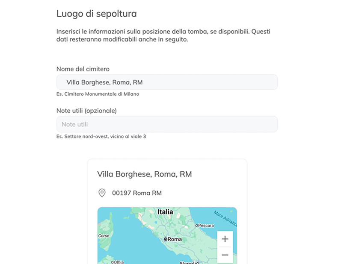Click the zoom in plus control on the map
344x264 pixels.
point(225,239)
